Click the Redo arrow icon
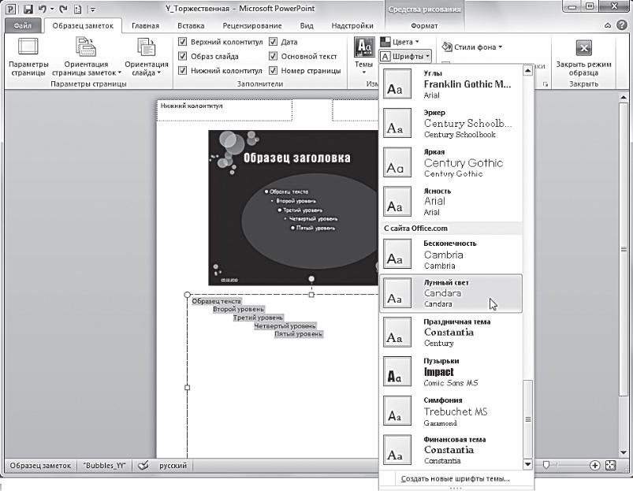Screen dimensions: 633x491 click(x=63, y=9)
